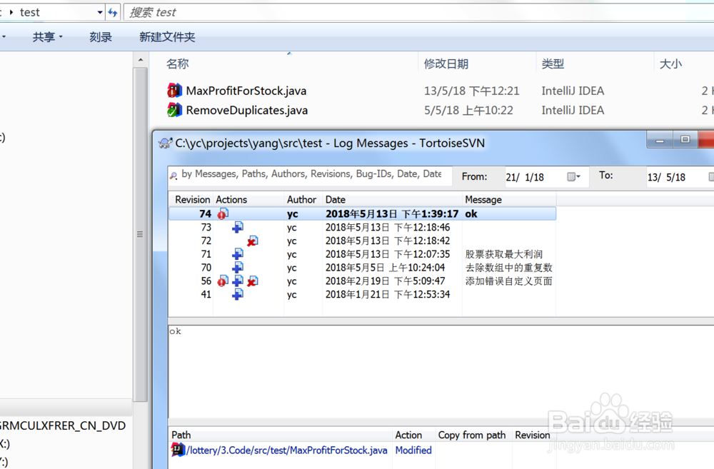Expand the test breadcrumb arrow in the address bar
This screenshot has height=469, width=714.
click(x=11, y=12)
